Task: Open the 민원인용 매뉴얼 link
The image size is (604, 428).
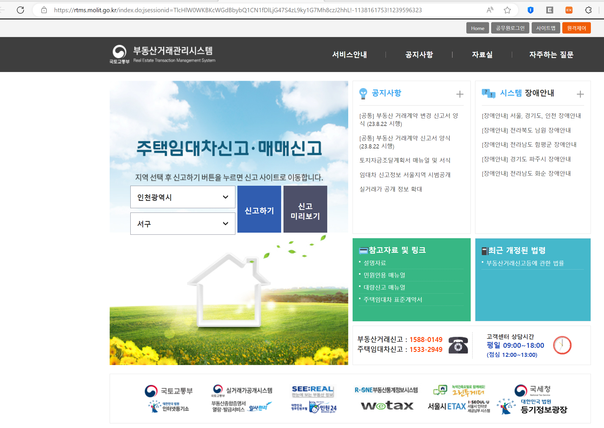Action: (x=384, y=275)
